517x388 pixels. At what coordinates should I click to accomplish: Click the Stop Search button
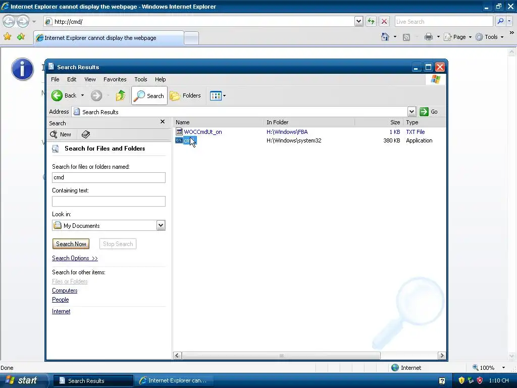click(x=118, y=244)
